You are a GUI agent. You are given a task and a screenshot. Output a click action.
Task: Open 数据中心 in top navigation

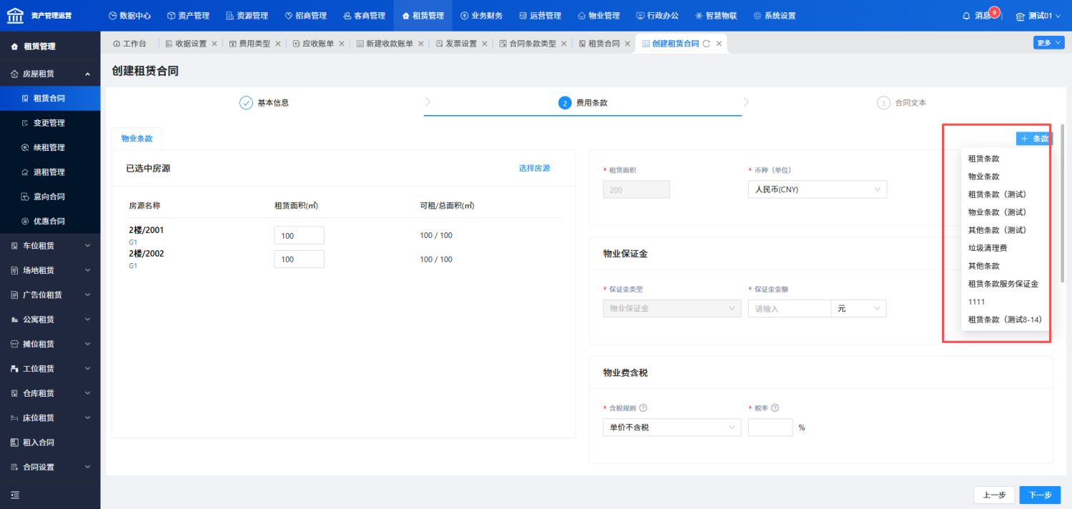click(129, 16)
